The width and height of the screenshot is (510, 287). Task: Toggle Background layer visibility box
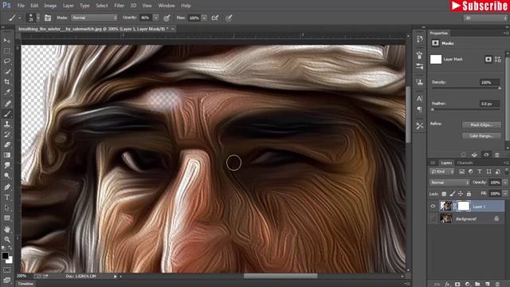click(x=433, y=218)
